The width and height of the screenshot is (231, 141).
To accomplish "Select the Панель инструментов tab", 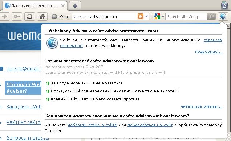I will [x=35, y=6].
